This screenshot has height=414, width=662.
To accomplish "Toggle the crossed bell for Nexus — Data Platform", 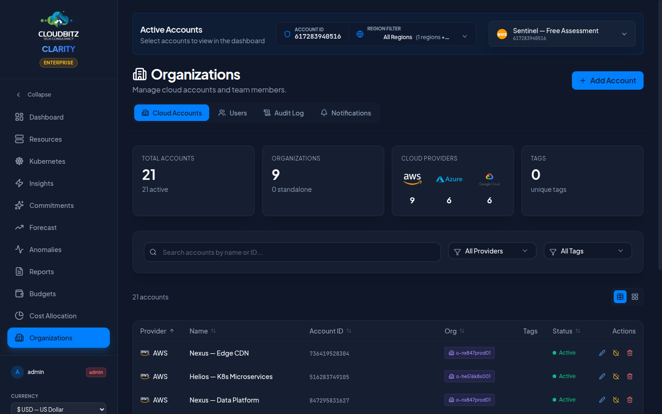I will coord(616,400).
